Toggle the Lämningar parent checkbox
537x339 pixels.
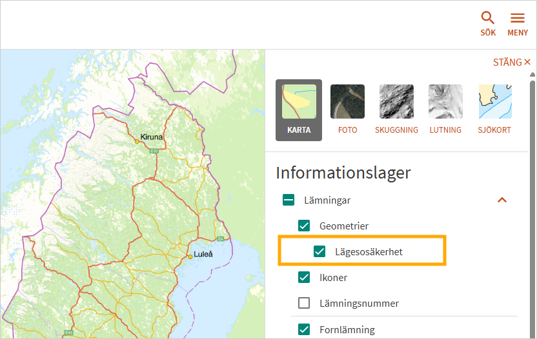click(x=289, y=200)
